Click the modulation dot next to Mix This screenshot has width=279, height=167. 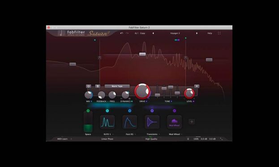[91, 101]
